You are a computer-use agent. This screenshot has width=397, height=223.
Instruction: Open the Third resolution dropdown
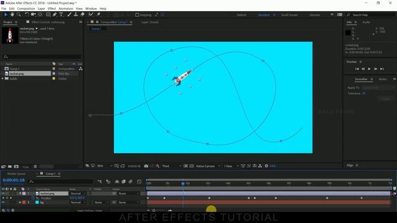tap(172, 166)
